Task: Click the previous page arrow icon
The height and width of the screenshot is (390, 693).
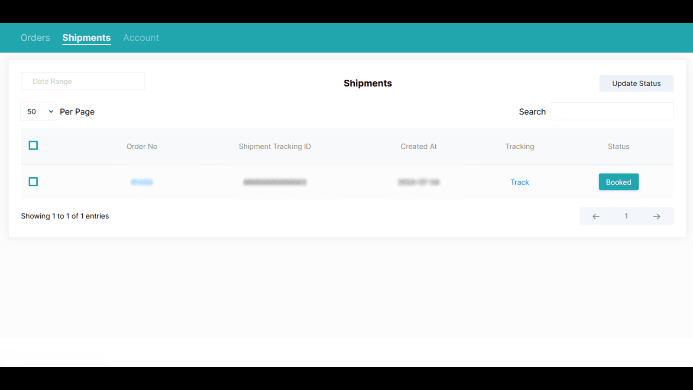Action: tap(596, 216)
